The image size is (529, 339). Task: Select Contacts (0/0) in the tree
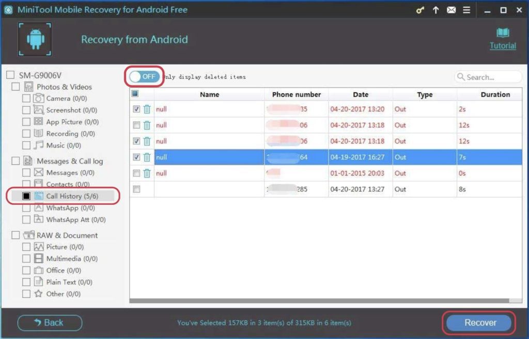coord(68,184)
